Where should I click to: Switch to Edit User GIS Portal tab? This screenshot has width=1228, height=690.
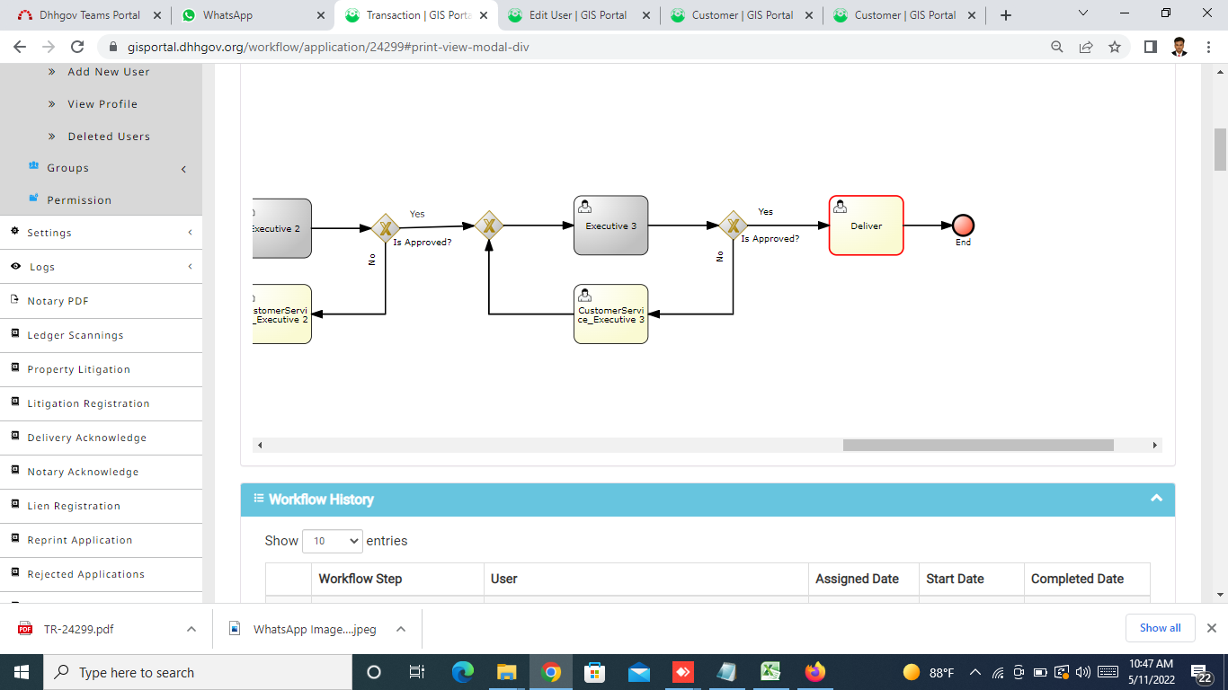578,15
